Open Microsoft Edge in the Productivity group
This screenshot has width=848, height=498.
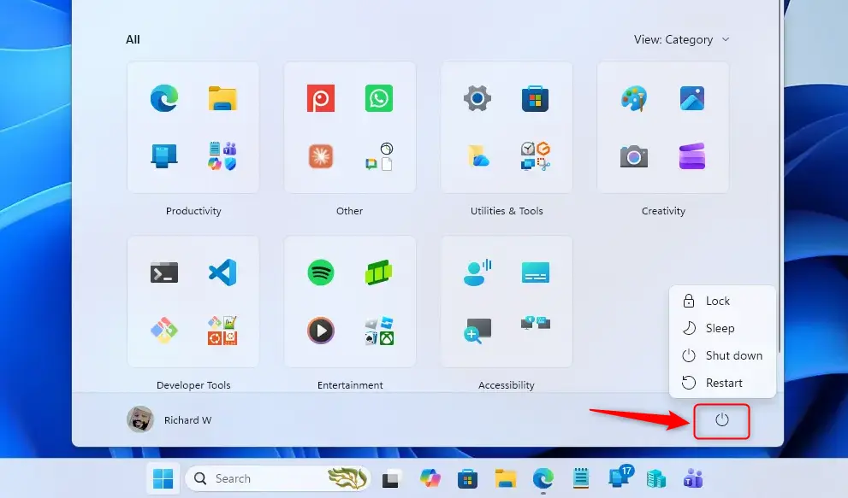pyautogui.click(x=164, y=98)
